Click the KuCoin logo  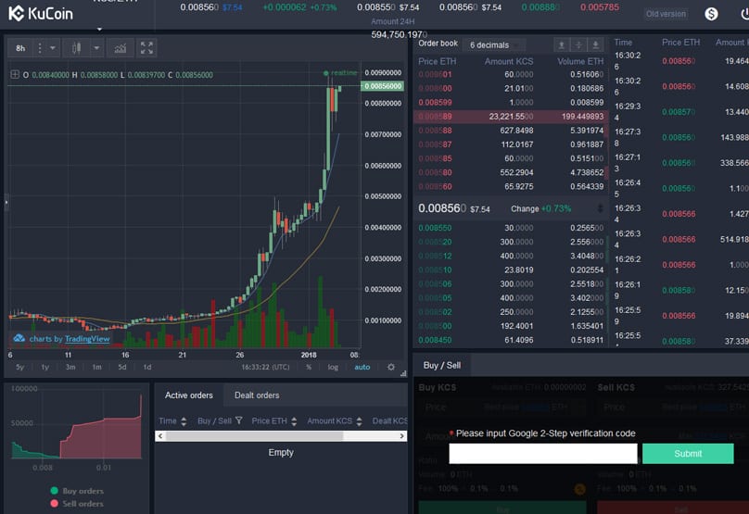click(x=43, y=13)
